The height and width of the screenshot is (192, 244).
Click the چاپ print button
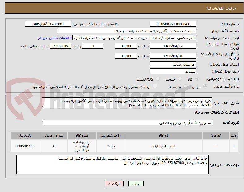tap(136, 184)
